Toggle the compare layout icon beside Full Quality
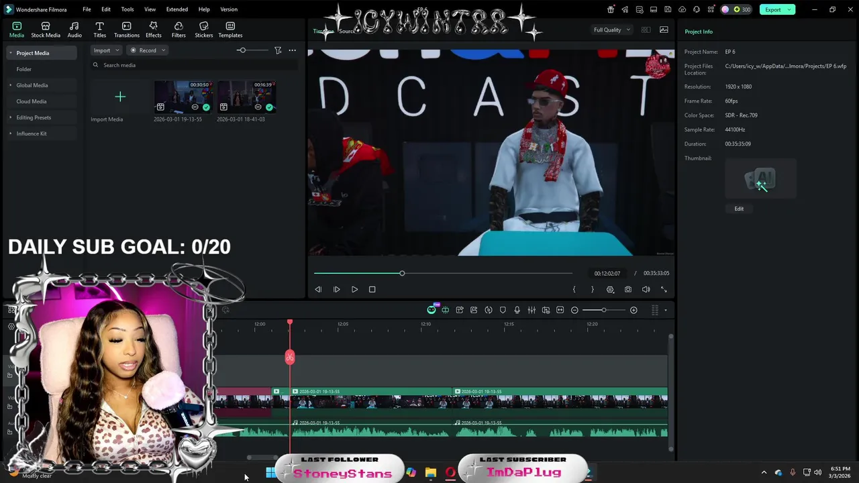This screenshot has width=859, height=483. coord(646,30)
